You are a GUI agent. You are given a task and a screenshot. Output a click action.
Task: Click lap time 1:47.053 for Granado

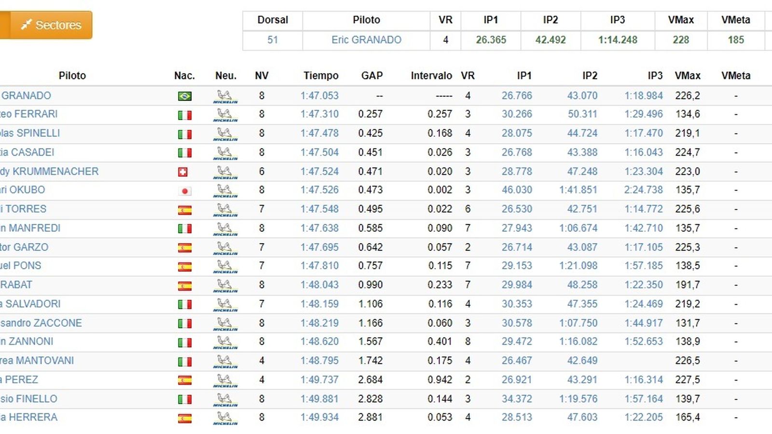319,96
